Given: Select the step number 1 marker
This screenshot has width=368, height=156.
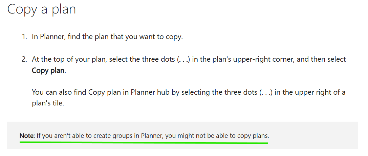Looking at the screenshot, I should (x=25, y=37).
